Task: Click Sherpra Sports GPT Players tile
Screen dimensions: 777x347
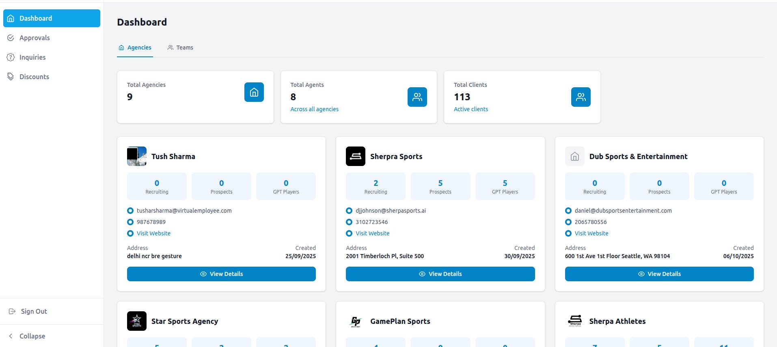Action: [505, 186]
